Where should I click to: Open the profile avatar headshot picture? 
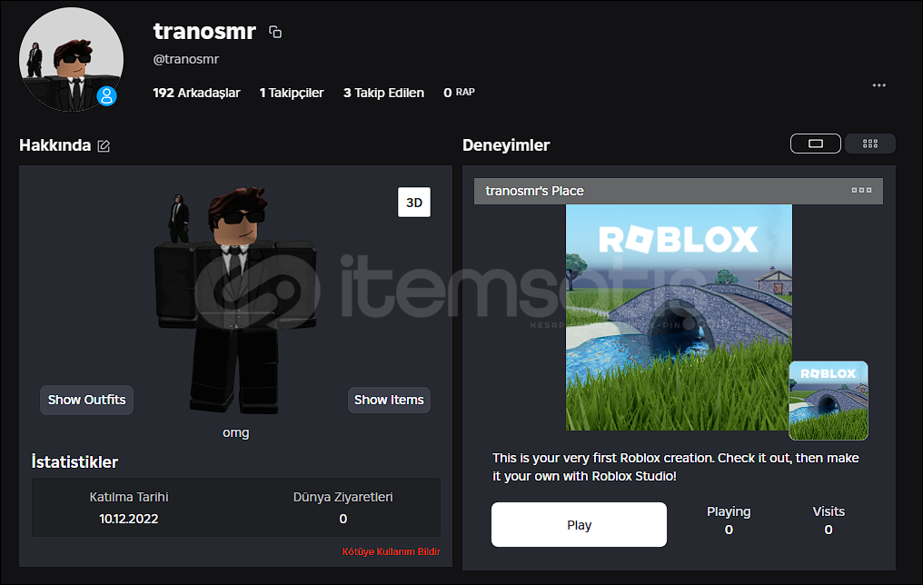(71, 59)
